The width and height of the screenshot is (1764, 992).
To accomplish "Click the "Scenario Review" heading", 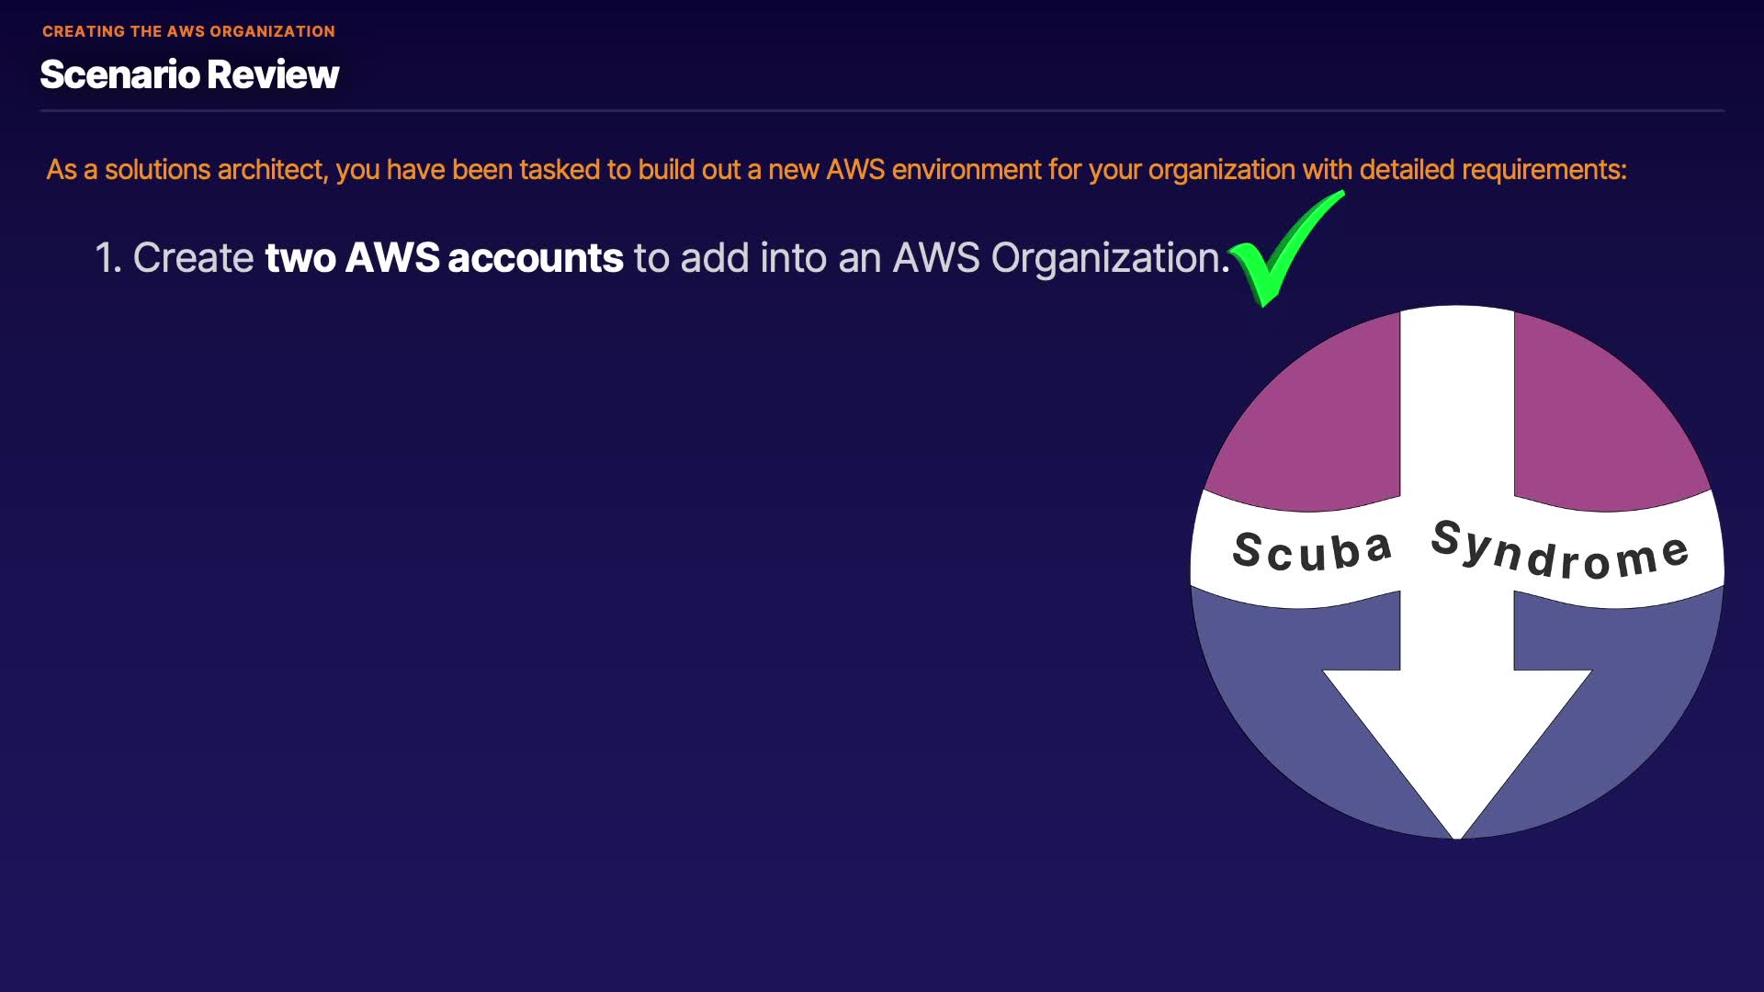I will [189, 74].
